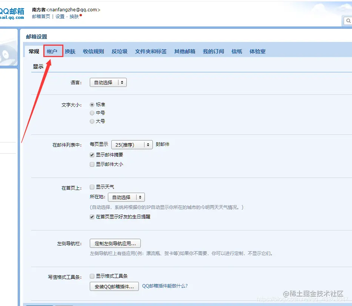Open the 换肤 settings tab
Viewport: 352px width, 306px height.
(x=70, y=51)
